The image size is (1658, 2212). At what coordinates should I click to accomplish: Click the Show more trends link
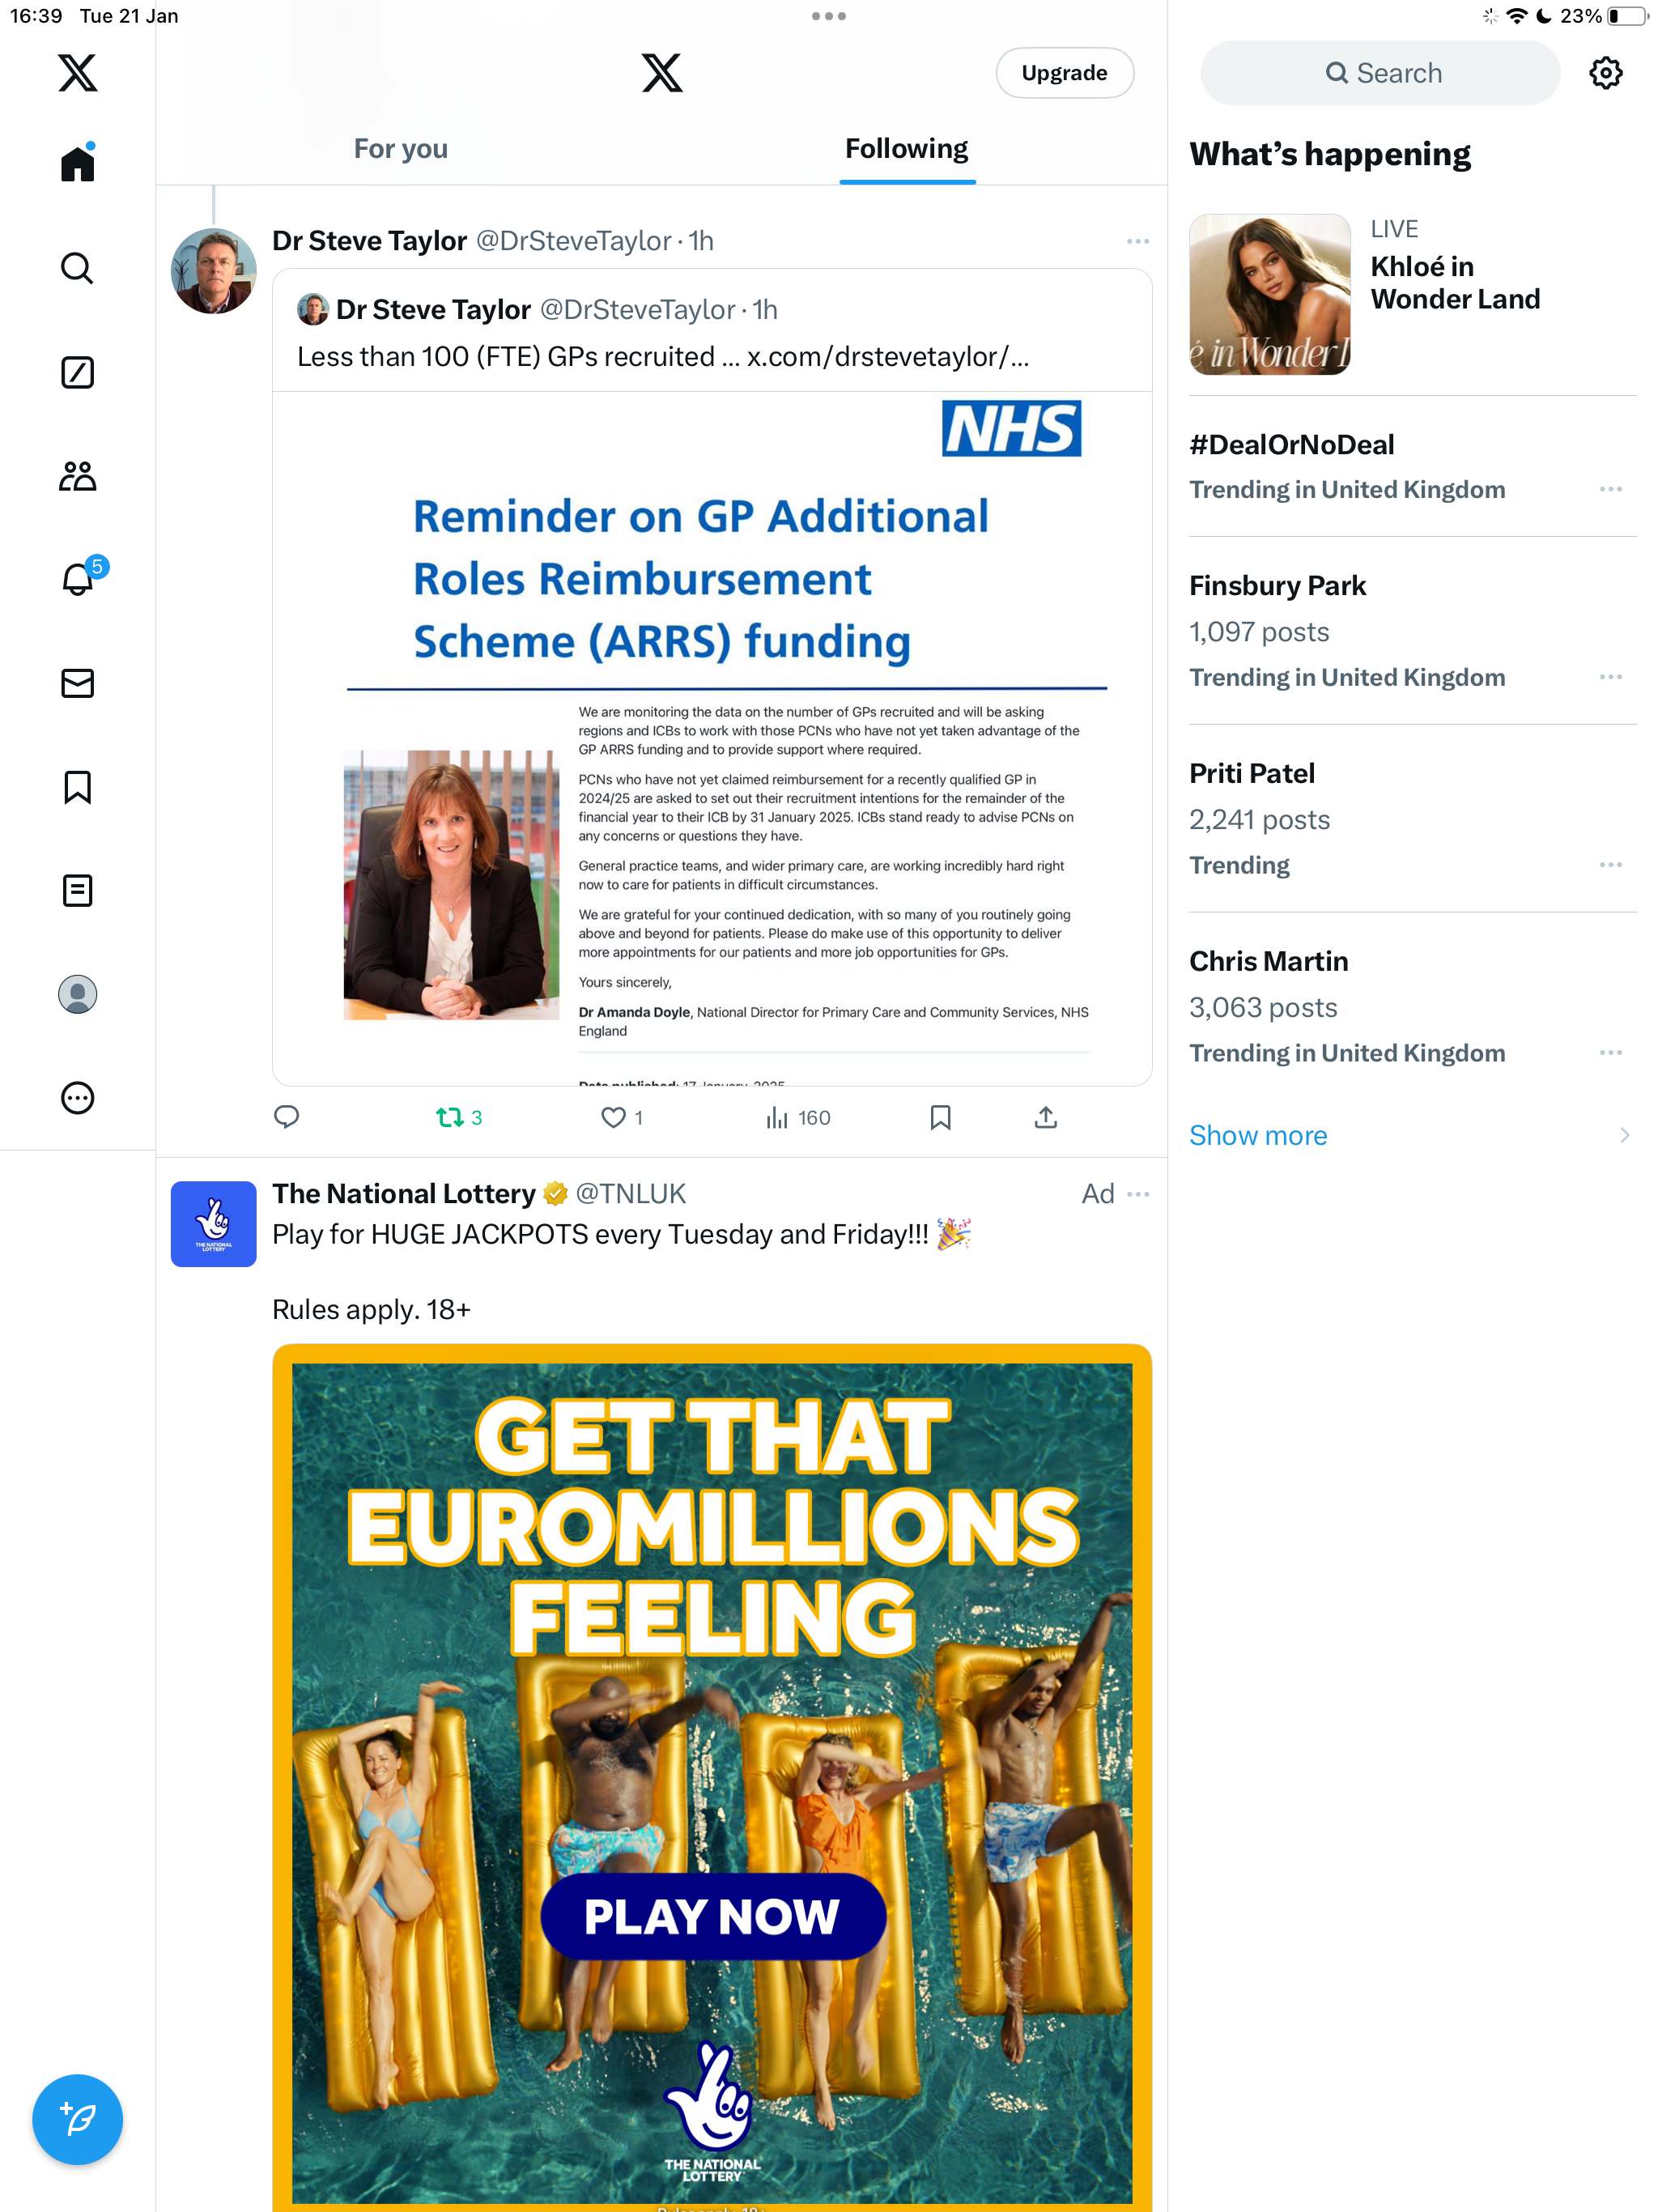coord(1258,1135)
